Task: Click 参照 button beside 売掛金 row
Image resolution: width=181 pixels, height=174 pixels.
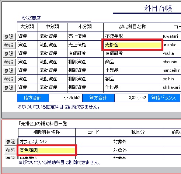Action: [9, 45]
